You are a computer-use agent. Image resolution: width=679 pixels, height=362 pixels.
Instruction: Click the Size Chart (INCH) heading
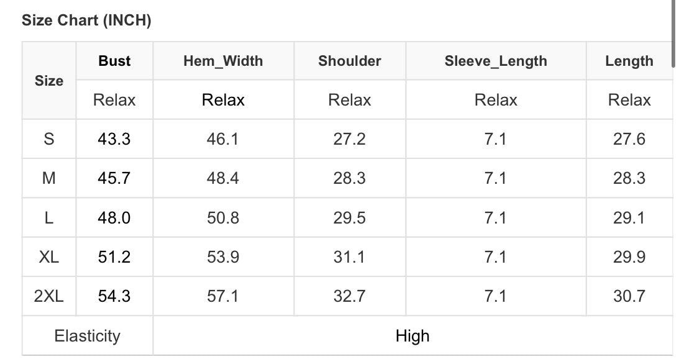[86, 20]
